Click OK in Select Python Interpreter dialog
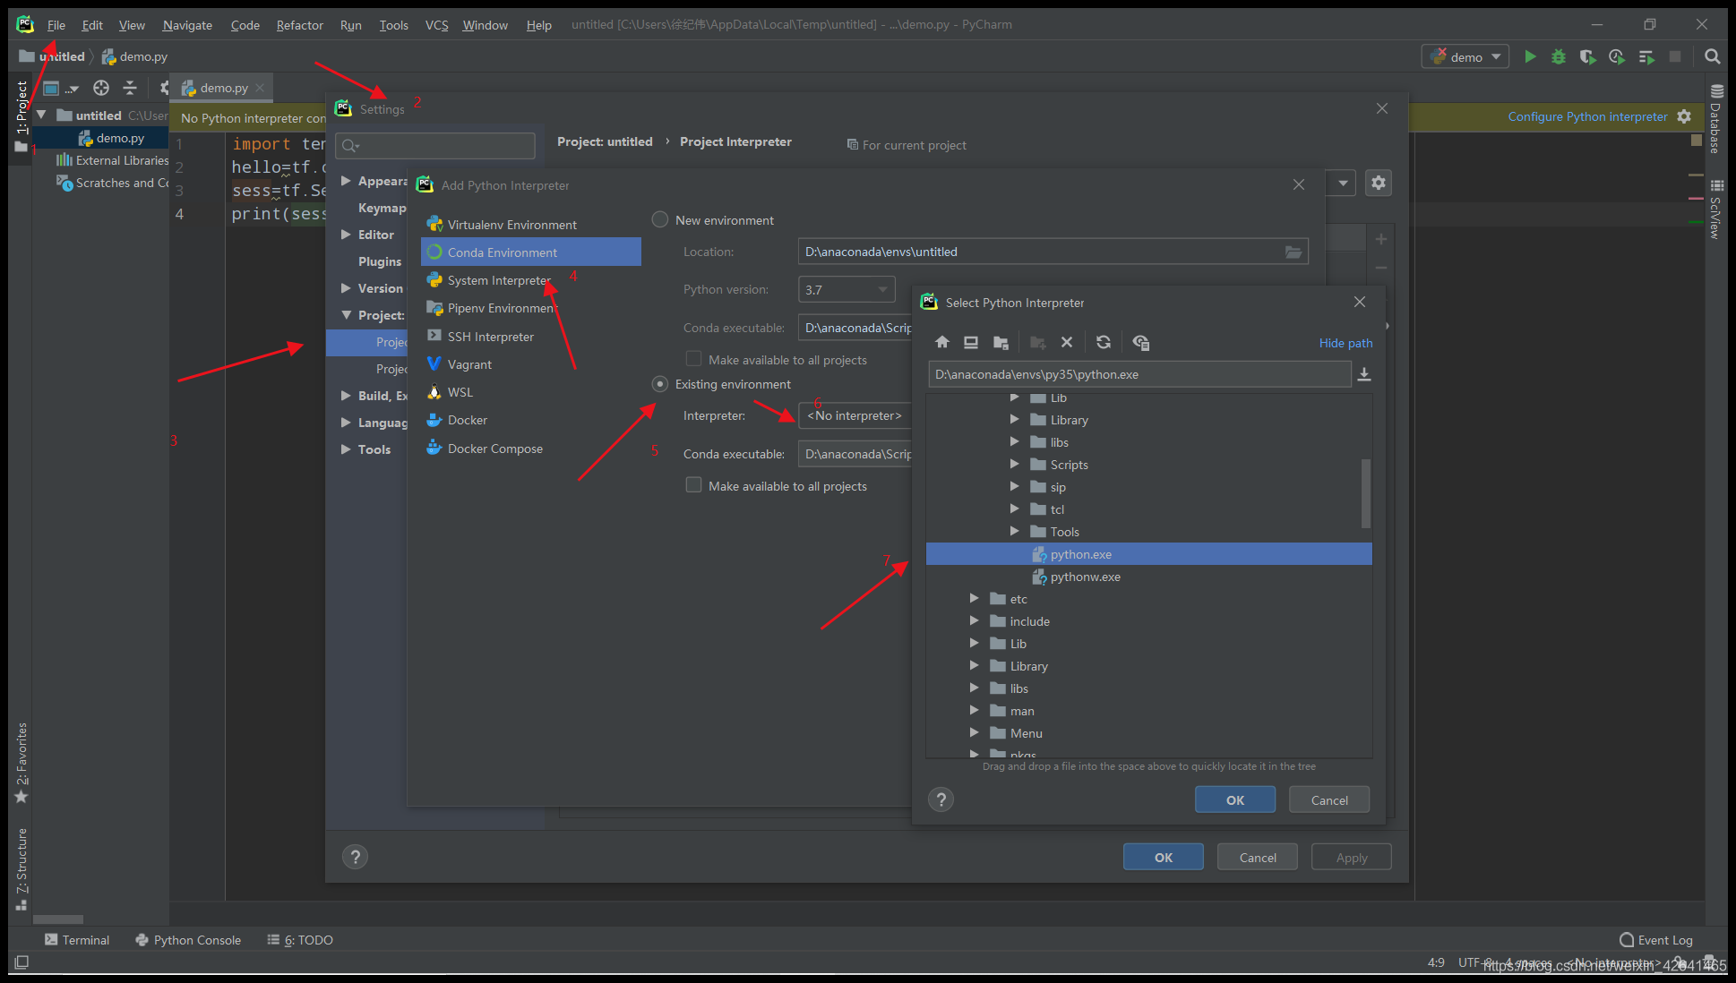This screenshot has width=1736, height=983. click(x=1235, y=800)
